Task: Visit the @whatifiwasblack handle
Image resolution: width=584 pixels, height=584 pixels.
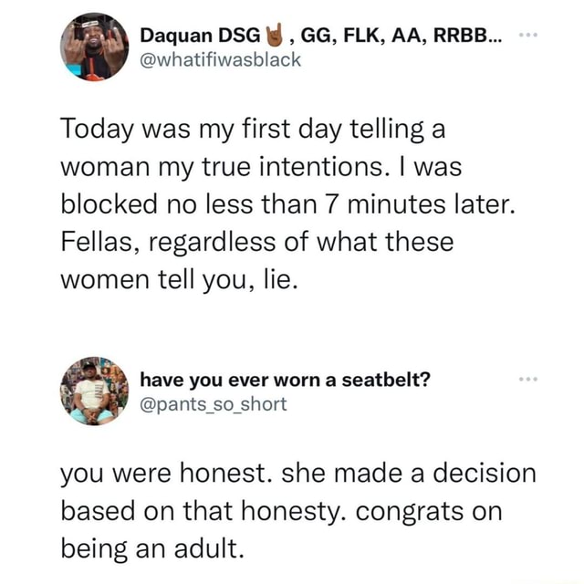Action: 220,59
